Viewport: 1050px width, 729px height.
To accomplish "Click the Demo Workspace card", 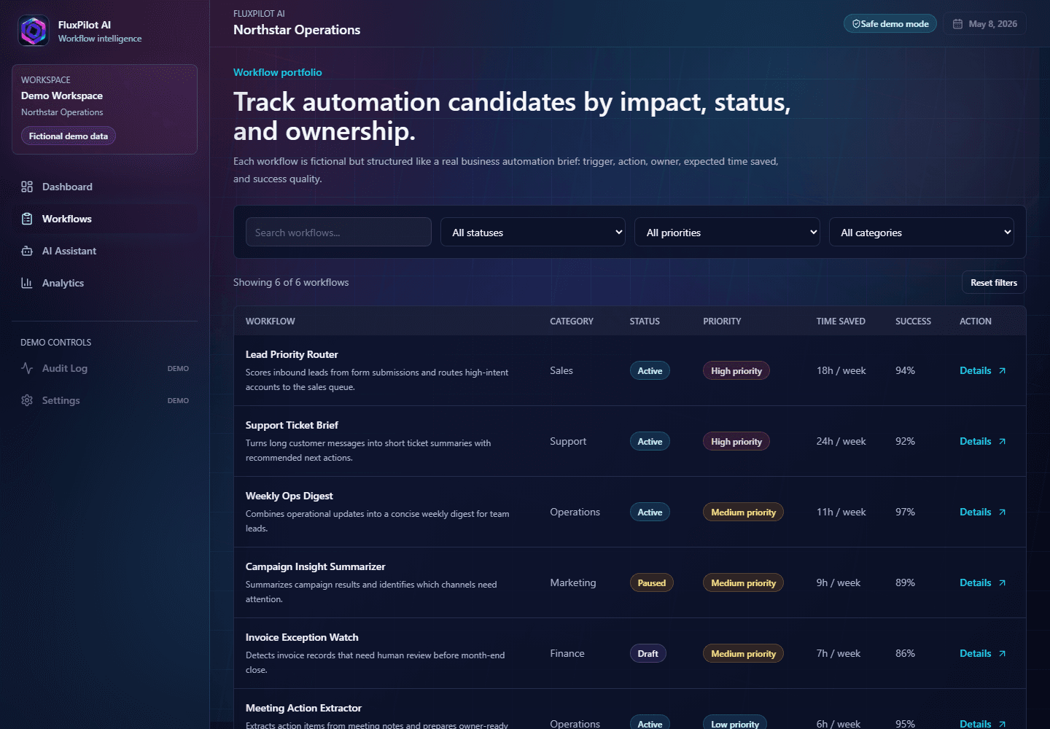I will [104, 109].
